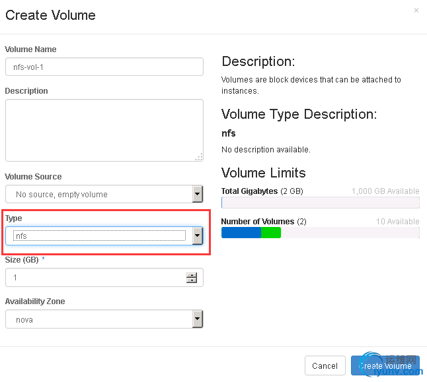Click the Create Volume button
427x382 pixels.
click(x=385, y=366)
